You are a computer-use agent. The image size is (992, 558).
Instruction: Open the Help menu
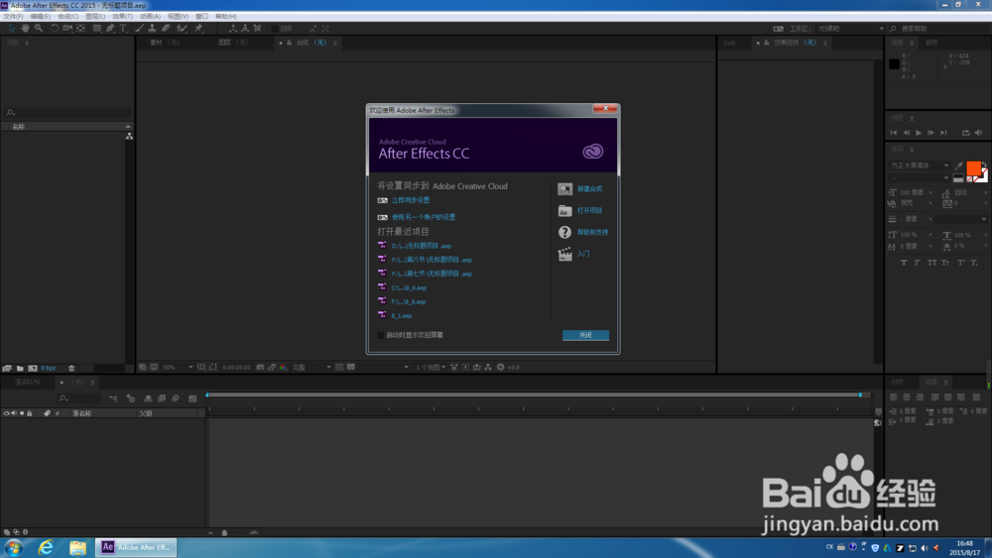point(226,17)
